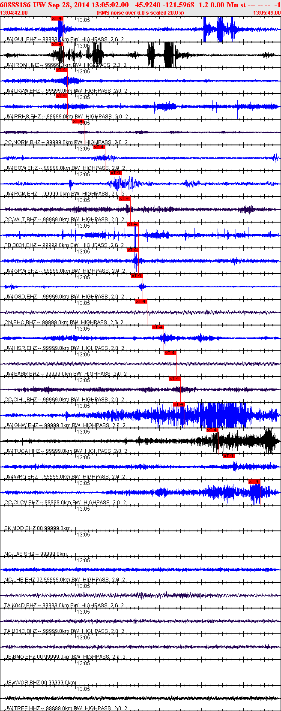Image resolution: width=281 pixels, height=711 pixels.
Task: Select the pick marker on the UW BABR trace
Action: coord(170,353)
